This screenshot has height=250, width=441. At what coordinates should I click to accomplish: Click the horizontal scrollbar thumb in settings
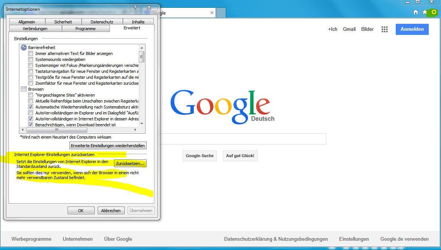click(x=56, y=130)
